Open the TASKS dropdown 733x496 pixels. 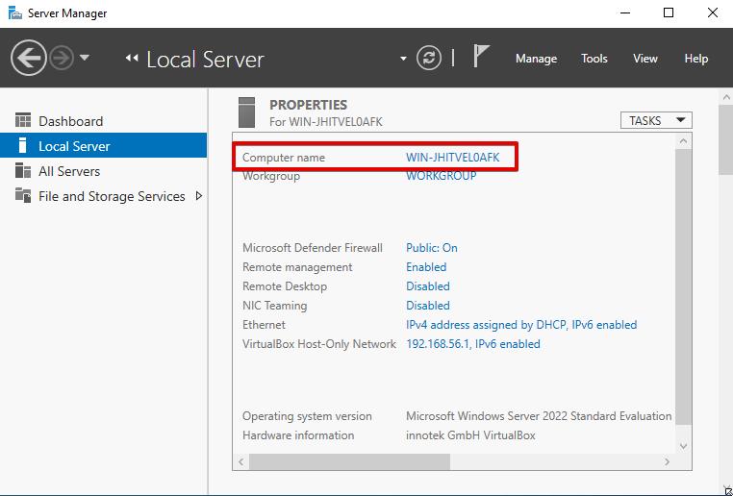coord(656,120)
